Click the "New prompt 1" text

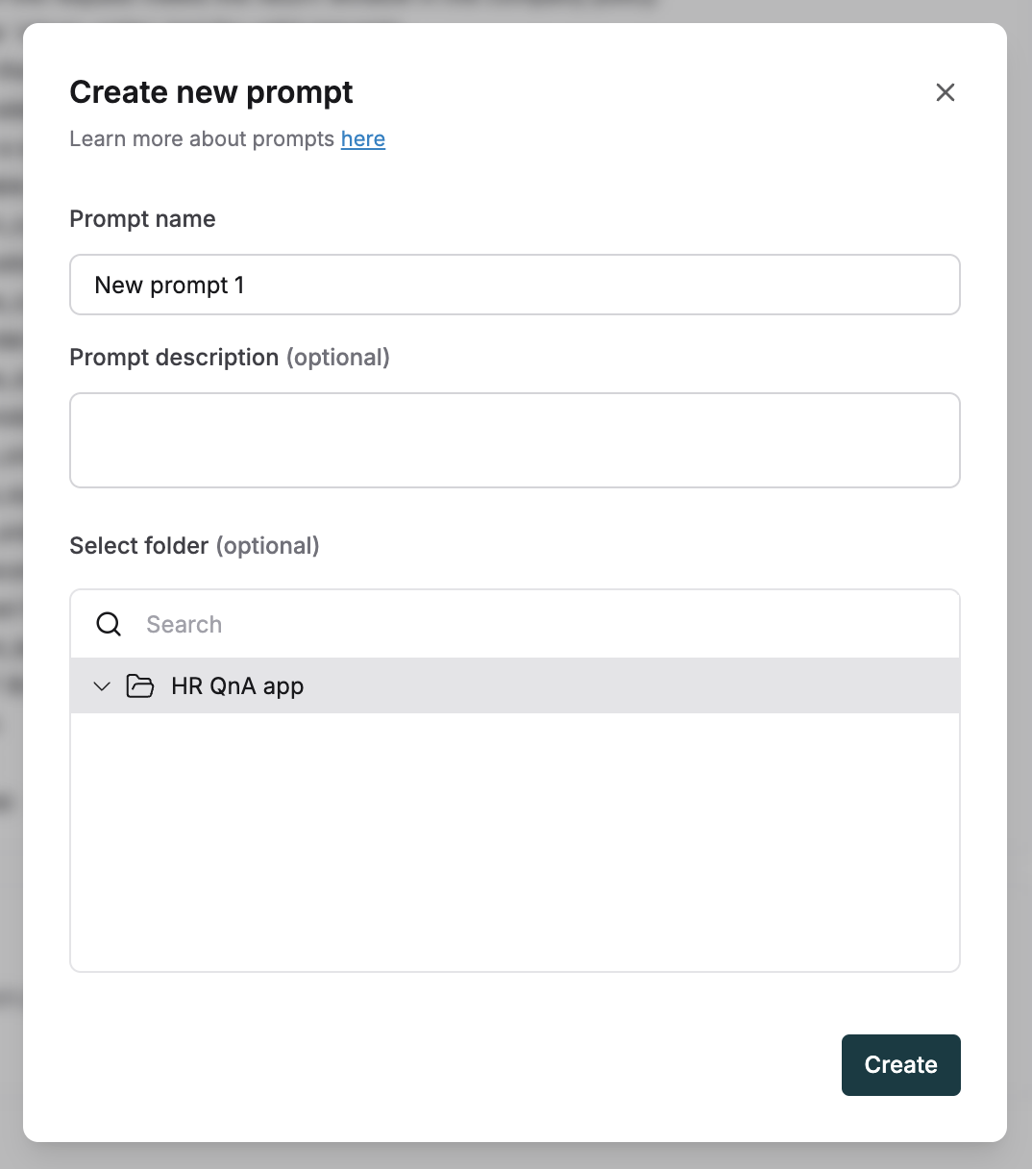click(169, 286)
